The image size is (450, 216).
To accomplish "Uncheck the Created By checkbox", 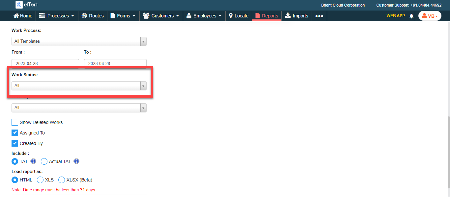I will (x=15, y=143).
